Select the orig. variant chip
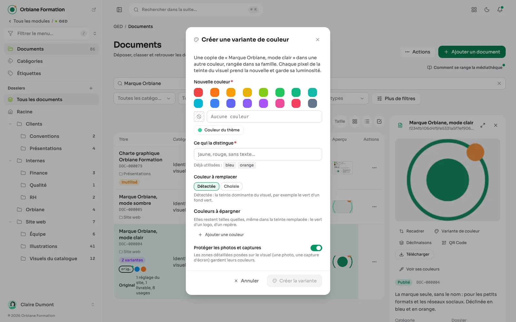Image resolution: width=516 pixels, height=322 pixels. pos(126,269)
